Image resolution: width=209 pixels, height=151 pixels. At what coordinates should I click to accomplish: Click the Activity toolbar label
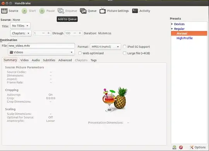[145, 11]
